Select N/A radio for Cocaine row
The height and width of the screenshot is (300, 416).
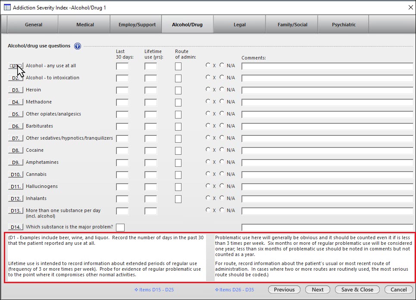tap(222, 150)
